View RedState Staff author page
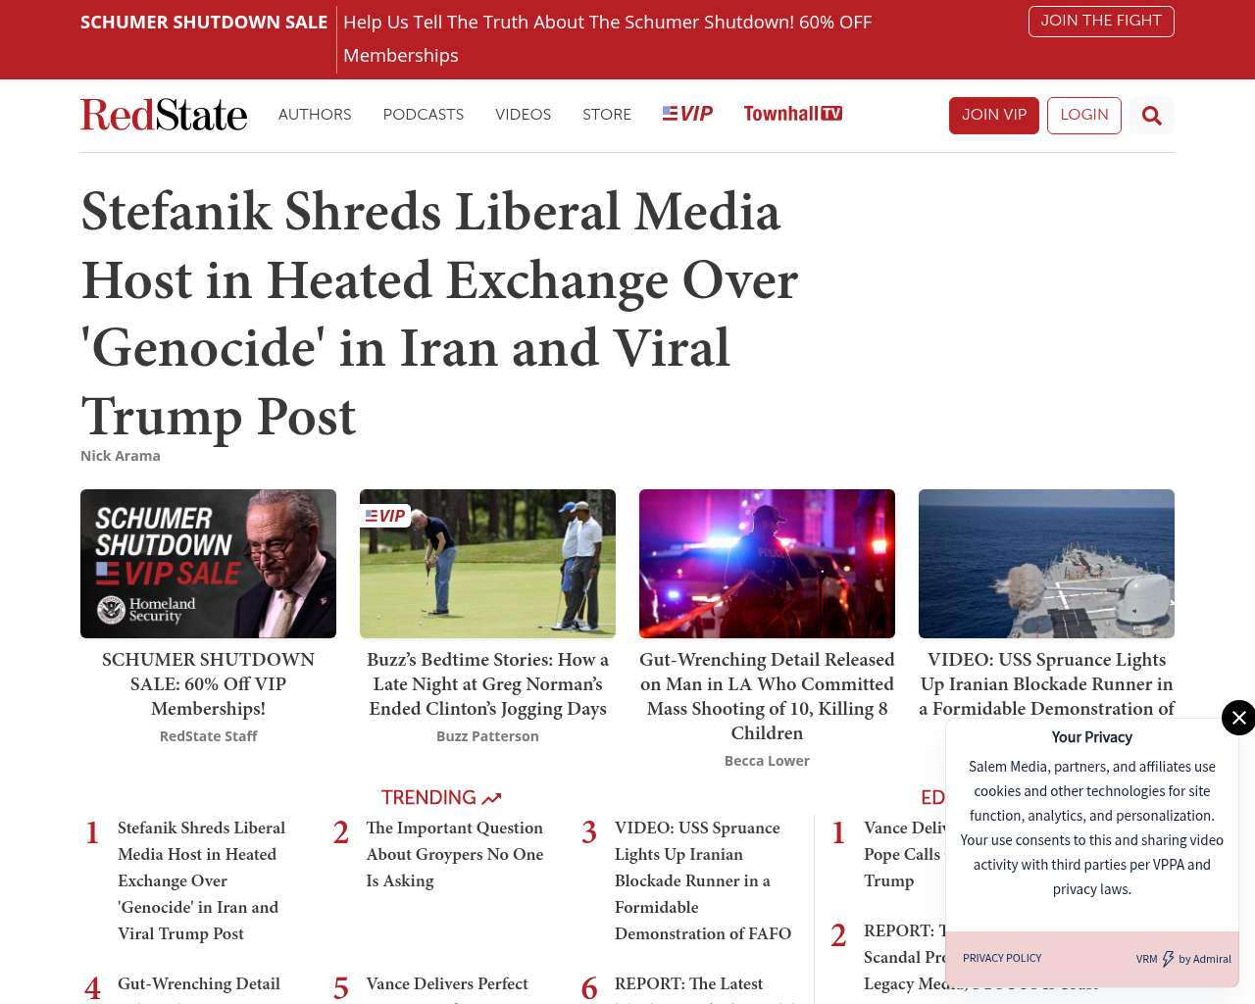The height and width of the screenshot is (1004, 1255). 208,736
